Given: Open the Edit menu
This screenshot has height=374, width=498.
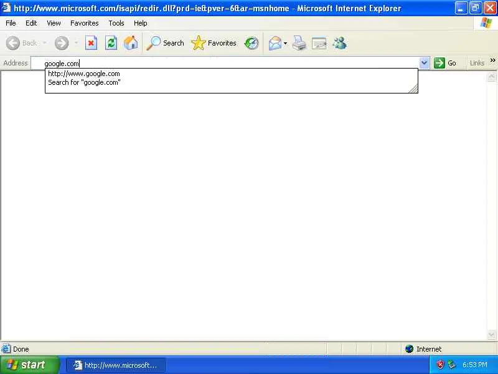Looking at the screenshot, I should tap(31, 23).
